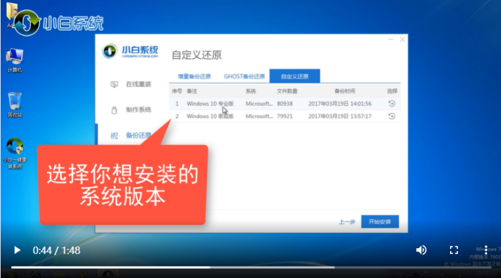501x278 pixels.
Task: Go back with the 上一步 link
Action: 347,222
